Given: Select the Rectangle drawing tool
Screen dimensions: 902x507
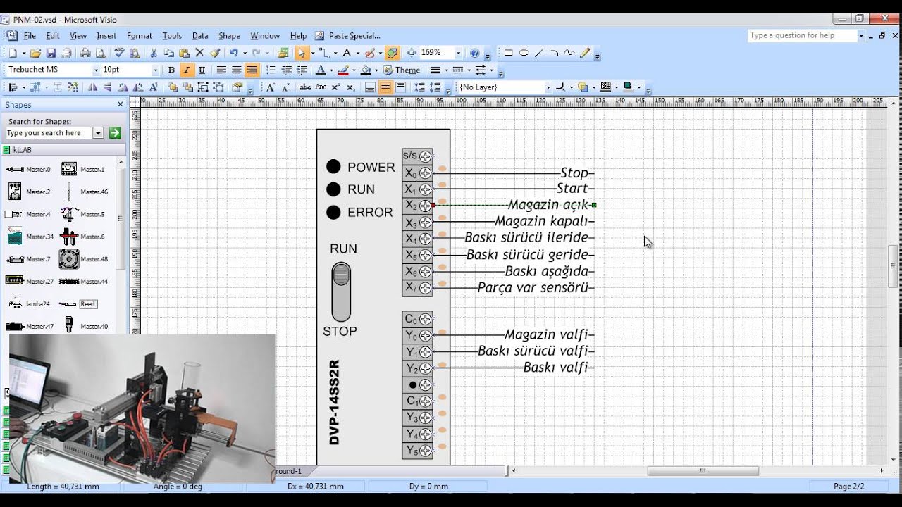Looking at the screenshot, I should 508,53.
